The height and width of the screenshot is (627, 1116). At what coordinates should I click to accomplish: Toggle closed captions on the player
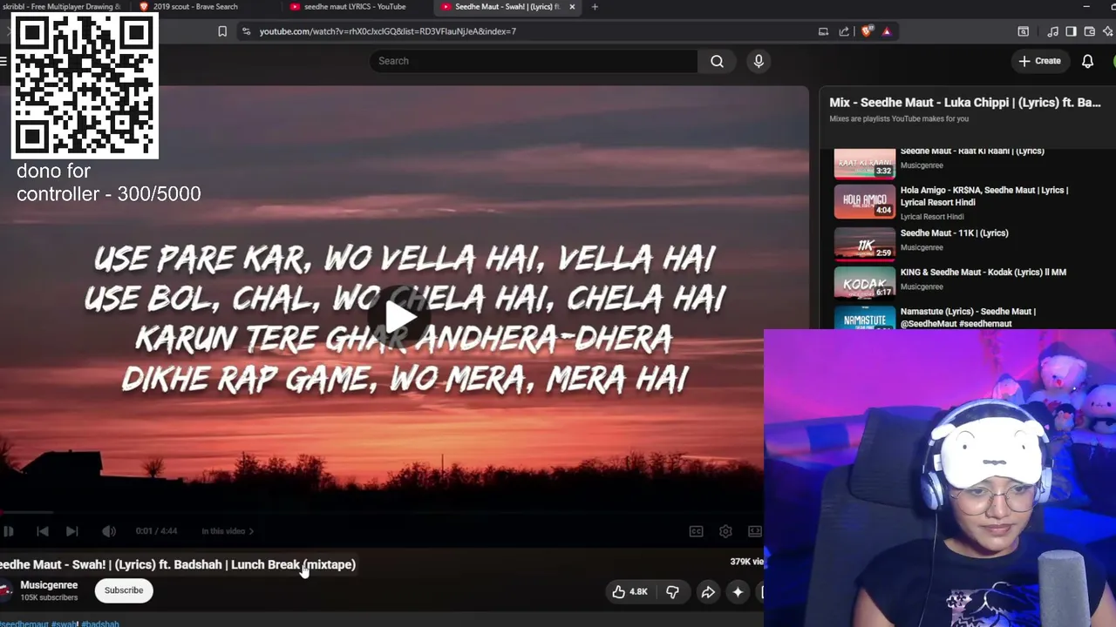tap(696, 531)
